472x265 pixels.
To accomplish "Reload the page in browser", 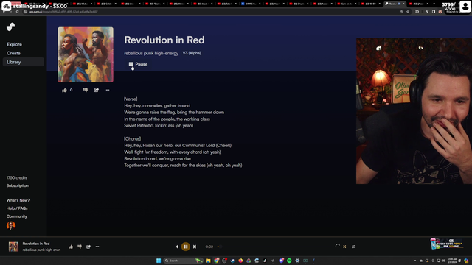I will point(17,12).
